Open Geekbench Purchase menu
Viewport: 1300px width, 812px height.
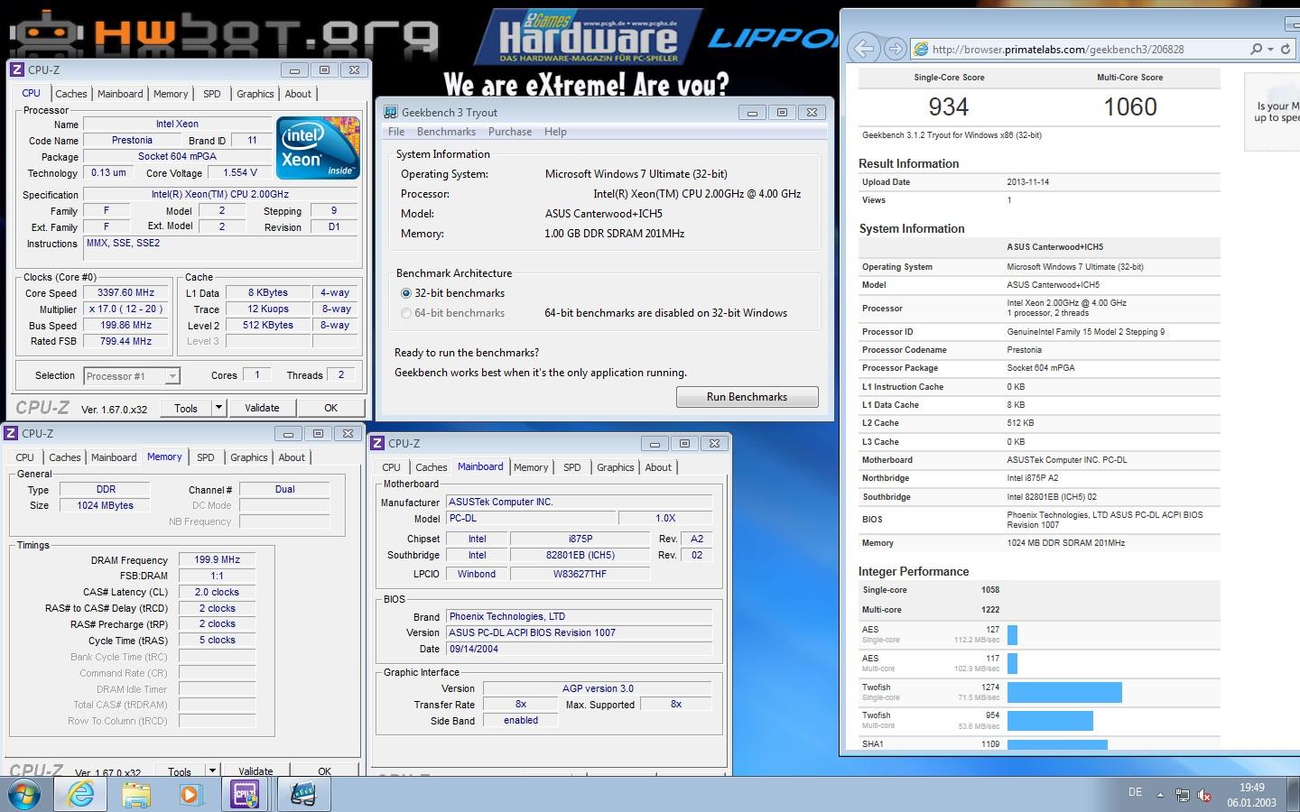510,132
